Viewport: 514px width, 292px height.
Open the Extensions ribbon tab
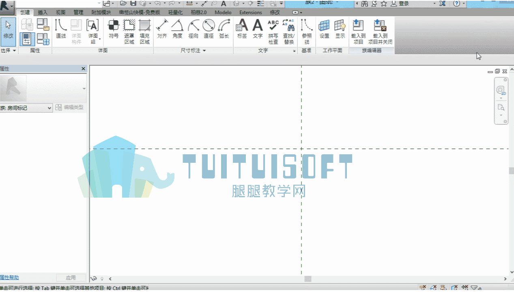click(251, 13)
